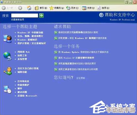Viewport: 137px width, 115px height.
Task: Open topic 辅助功能
Action: pyautogui.click(x=22, y=72)
